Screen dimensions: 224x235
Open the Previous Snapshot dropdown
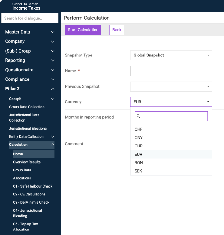pos(171,86)
